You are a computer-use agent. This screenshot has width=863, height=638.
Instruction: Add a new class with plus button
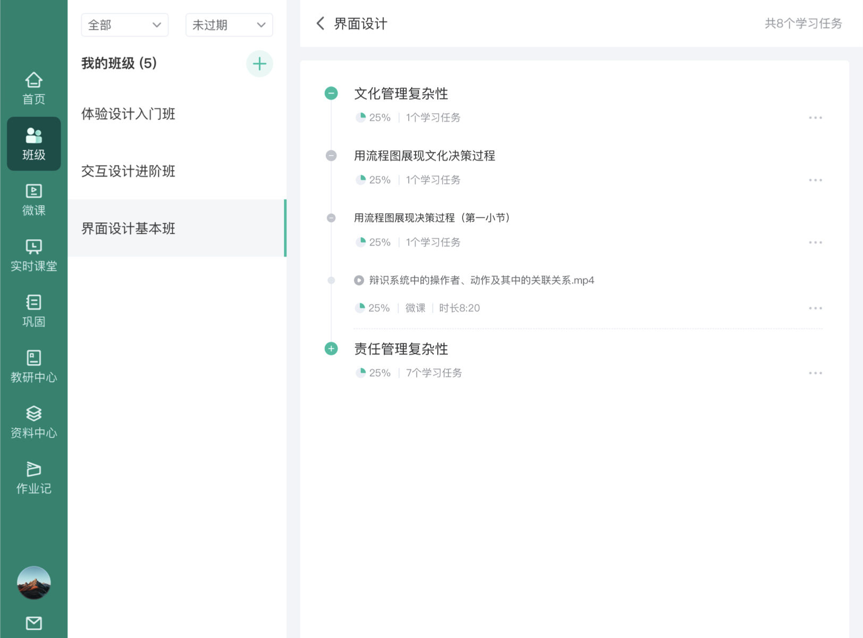[259, 64]
